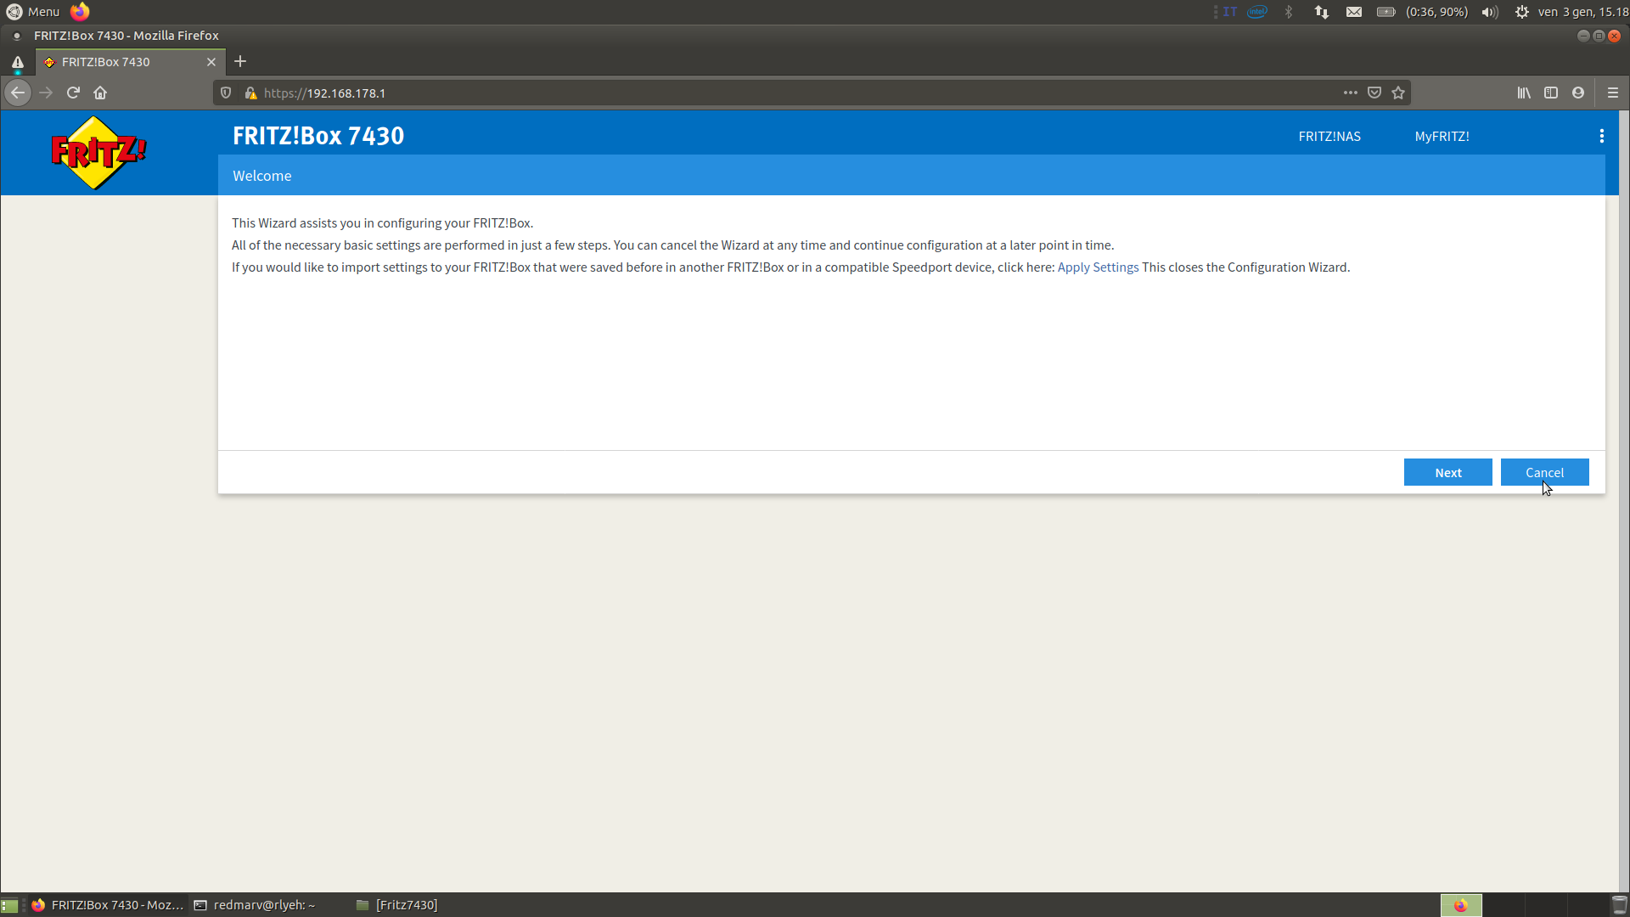Open FRITZ!NAS from the header
Screen dimensions: 1630x917
tap(1329, 136)
